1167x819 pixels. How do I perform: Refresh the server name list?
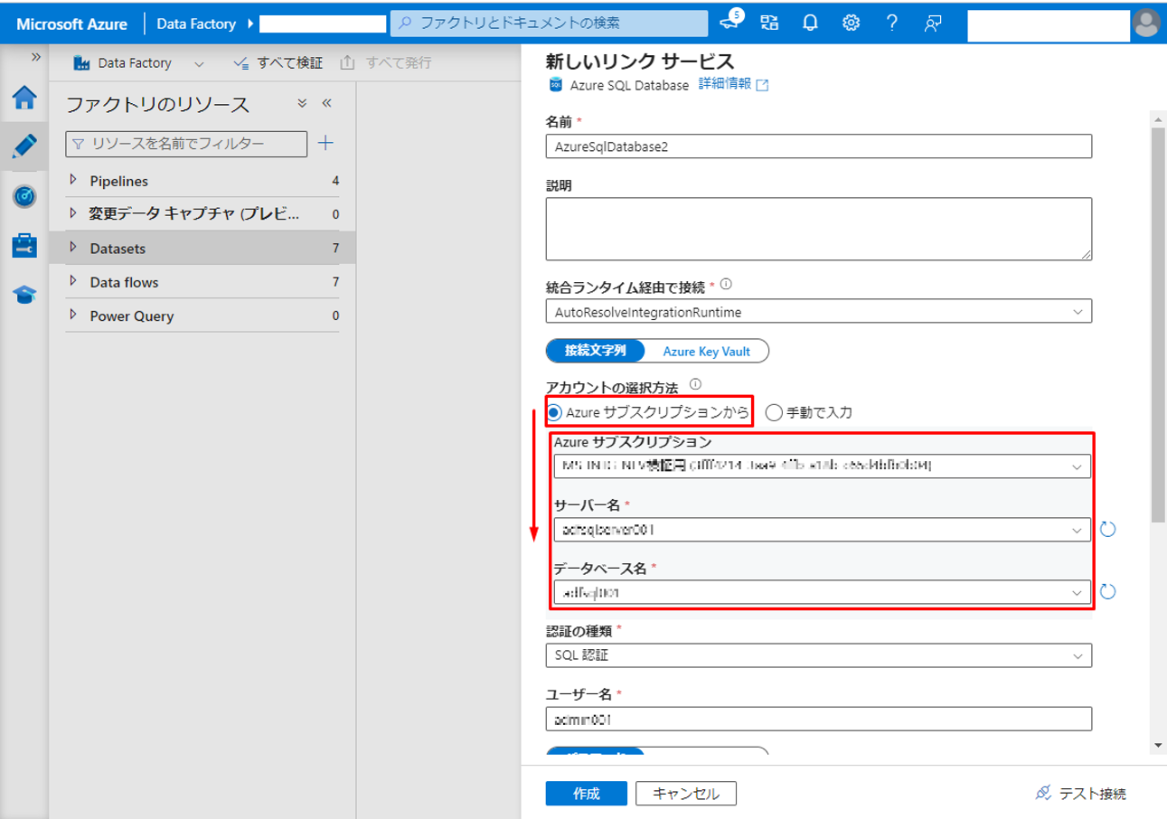tap(1108, 530)
